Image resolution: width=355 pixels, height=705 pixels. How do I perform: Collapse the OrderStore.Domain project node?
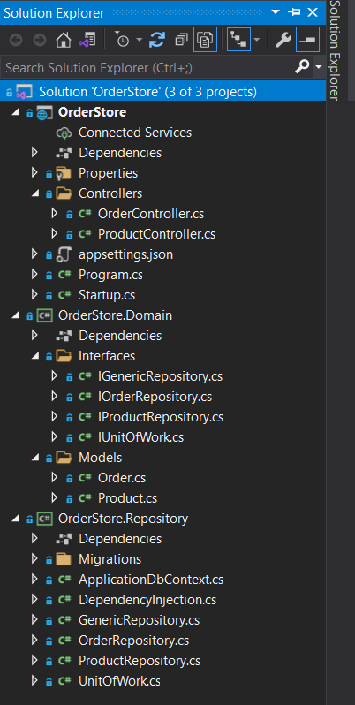pos(16,315)
